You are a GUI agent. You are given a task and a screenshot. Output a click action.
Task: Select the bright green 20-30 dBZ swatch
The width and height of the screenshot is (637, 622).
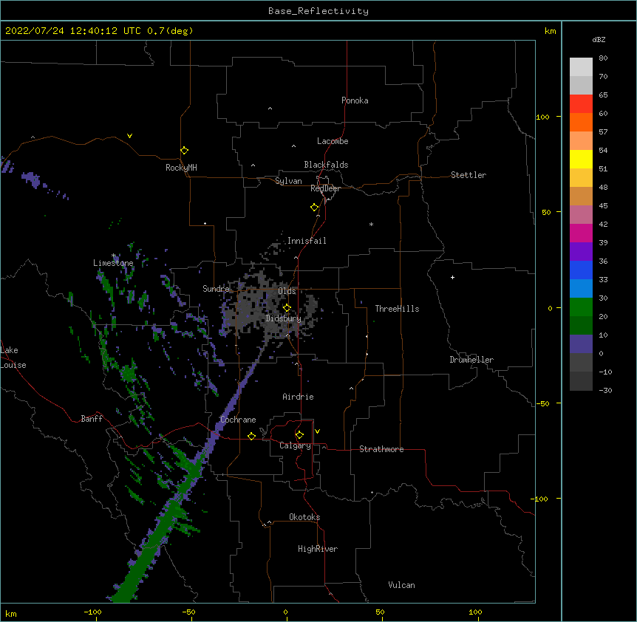coord(581,307)
